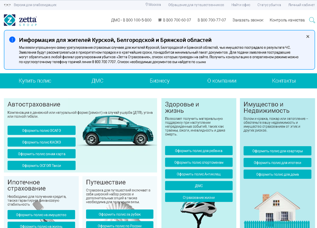Viewport: 317px width, 228px height.
Task: Click the ДМС phone number 8 800 100-5-800
Action: [131, 20]
